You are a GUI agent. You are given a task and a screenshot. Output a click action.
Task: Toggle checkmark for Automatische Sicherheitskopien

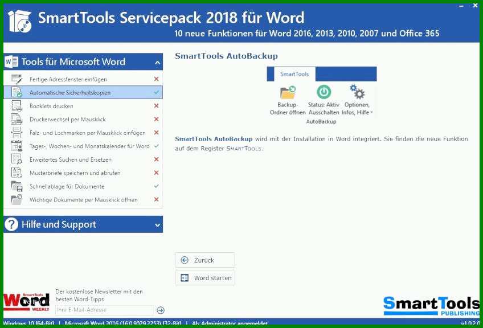click(156, 92)
